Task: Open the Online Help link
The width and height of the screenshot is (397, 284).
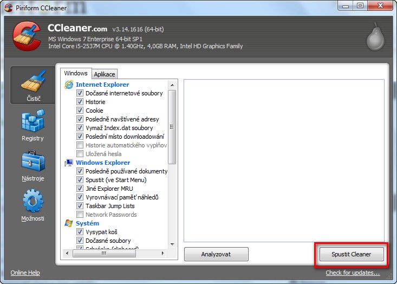Action: tap(25, 273)
